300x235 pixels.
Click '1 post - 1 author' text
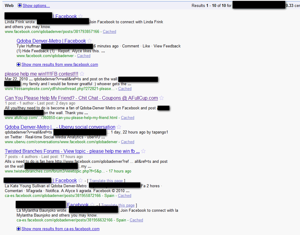click(19, 103)
